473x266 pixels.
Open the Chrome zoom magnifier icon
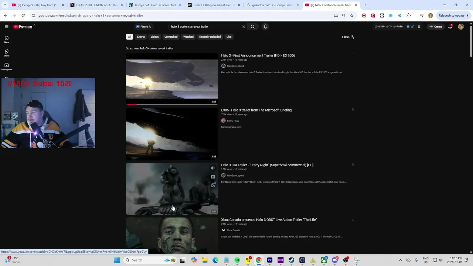point(344,16)
